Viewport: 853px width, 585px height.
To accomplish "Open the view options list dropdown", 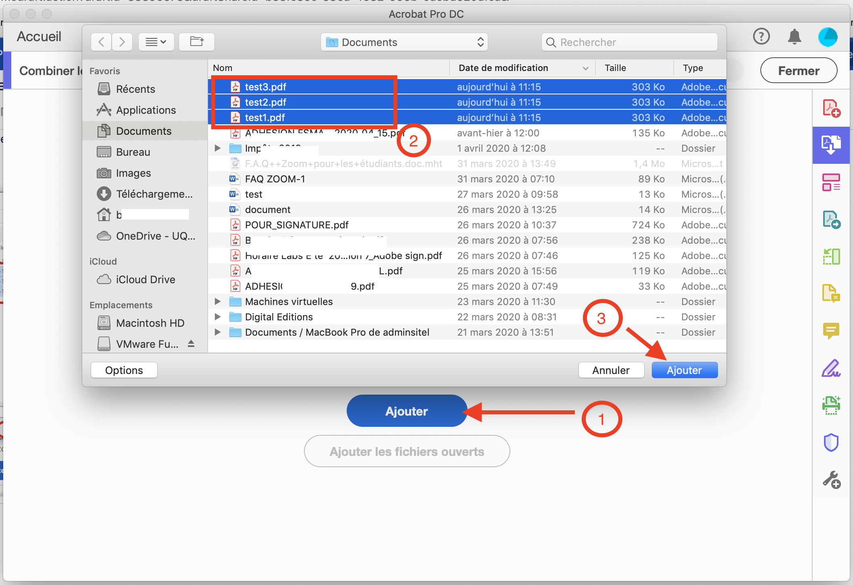I will 156,42.
